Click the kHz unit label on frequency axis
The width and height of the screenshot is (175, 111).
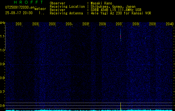tap(3, 23)
